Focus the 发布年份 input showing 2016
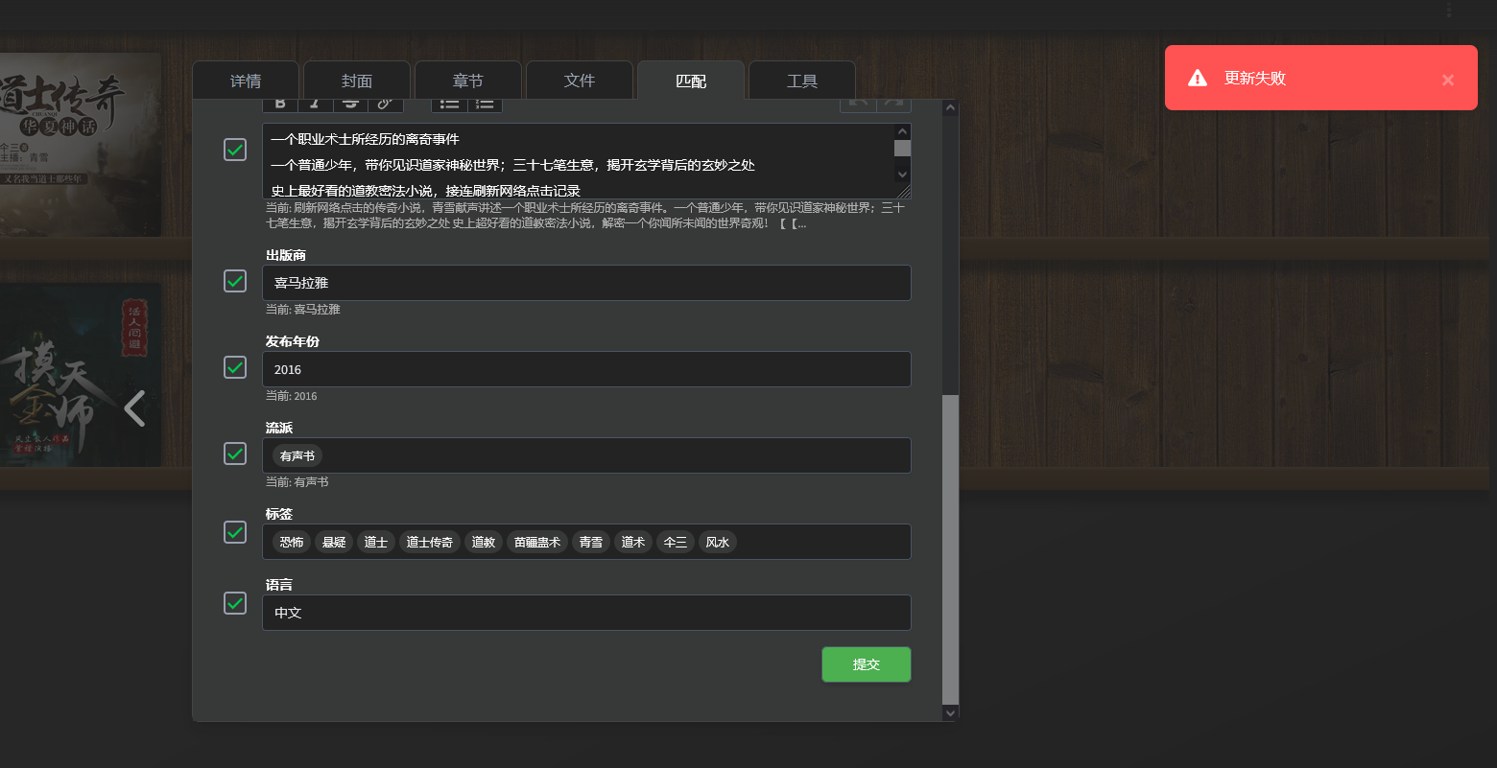Viewport: 1497px width, 768px height. tap(586, 369)
